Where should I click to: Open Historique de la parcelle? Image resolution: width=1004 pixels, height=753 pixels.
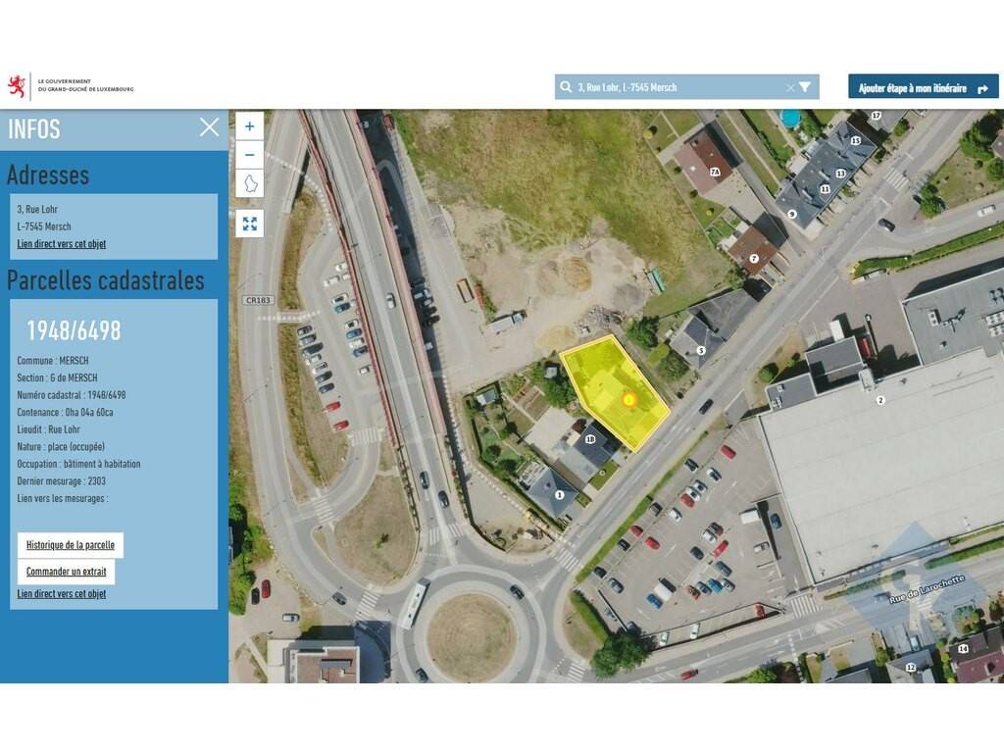pos(71,545)
